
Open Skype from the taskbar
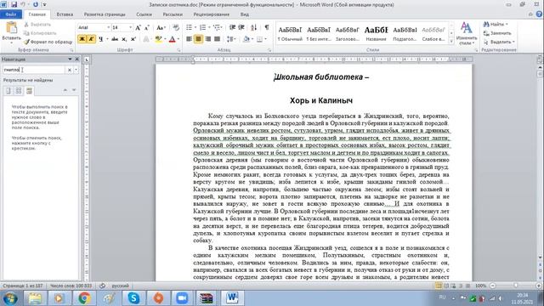pos(133,298)
